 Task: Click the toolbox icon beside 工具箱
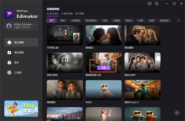tap(9, 73)
